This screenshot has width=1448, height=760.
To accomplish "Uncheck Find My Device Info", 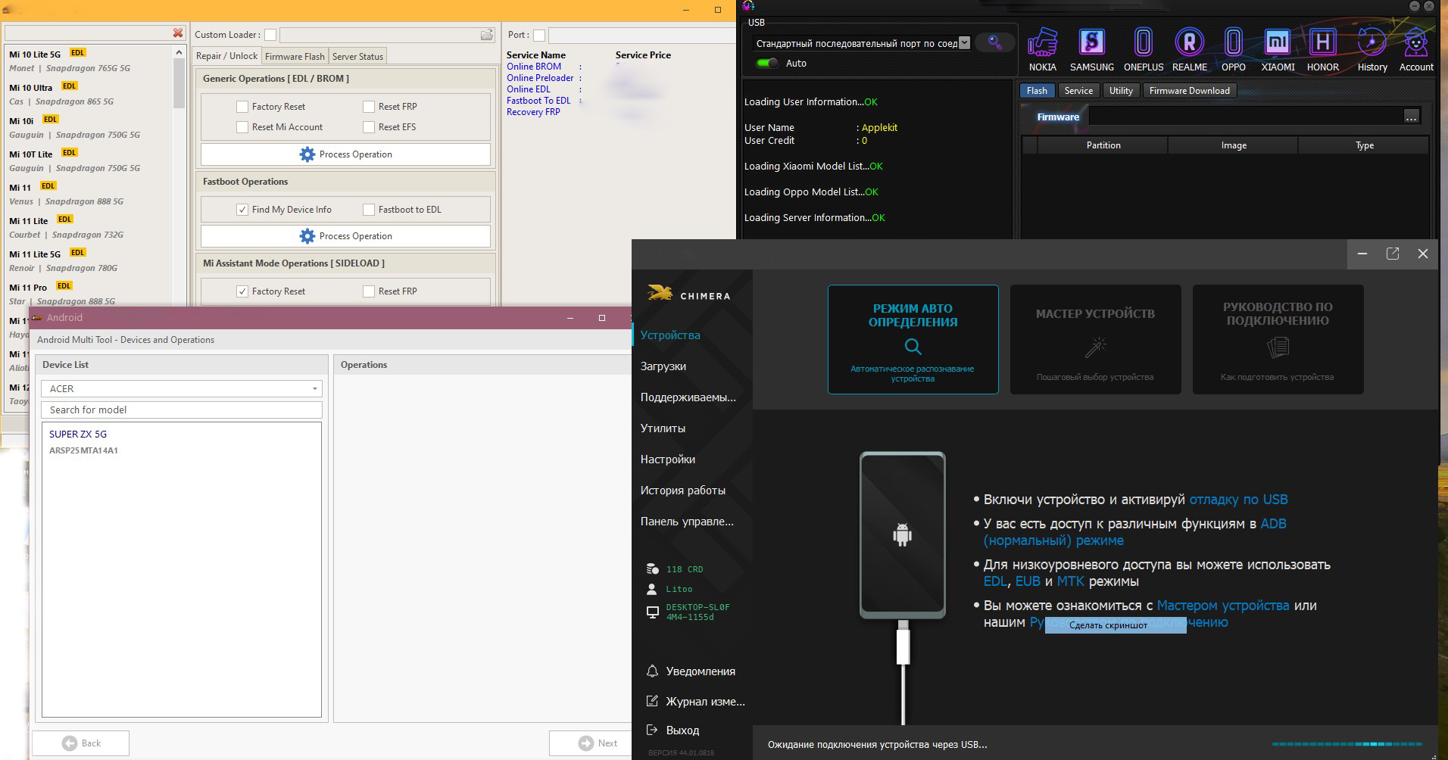I will (242, 210).
